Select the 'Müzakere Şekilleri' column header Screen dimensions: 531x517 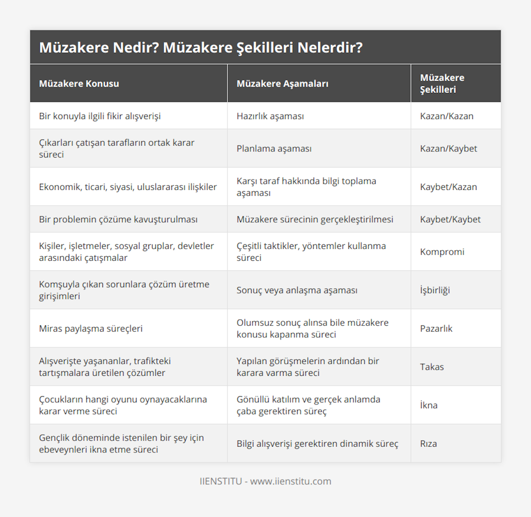(x=442, y=84)
